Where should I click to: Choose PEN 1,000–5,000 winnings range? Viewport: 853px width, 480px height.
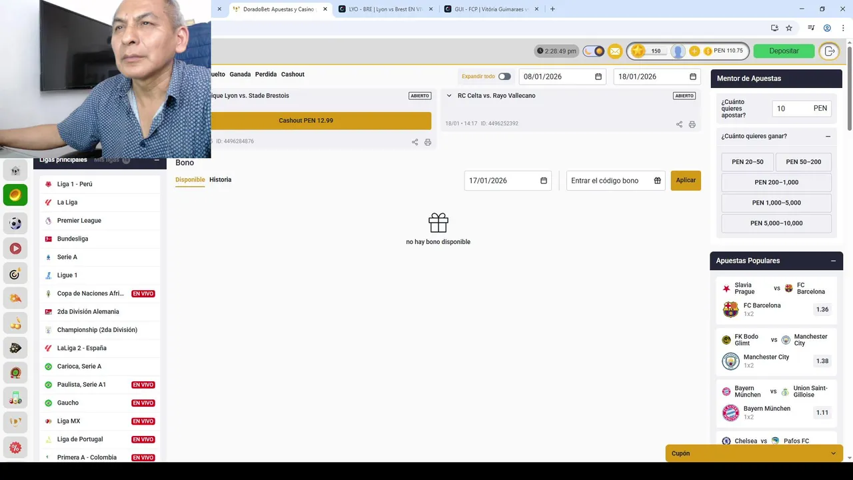pos(776,203)
